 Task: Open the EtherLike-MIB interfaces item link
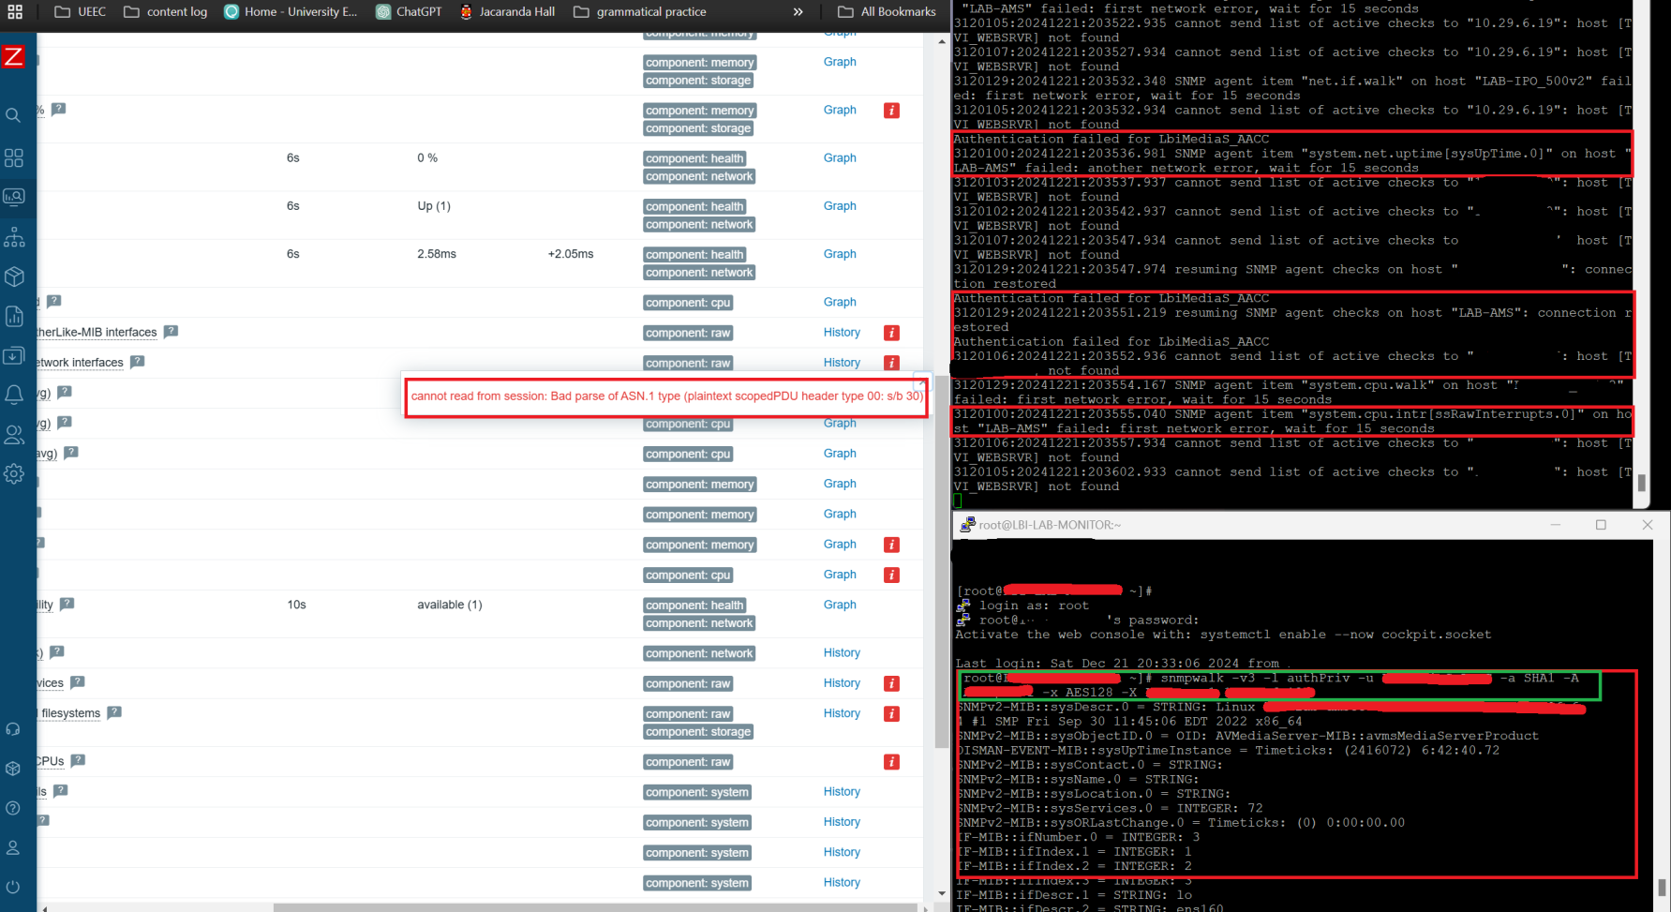(96, 333)
